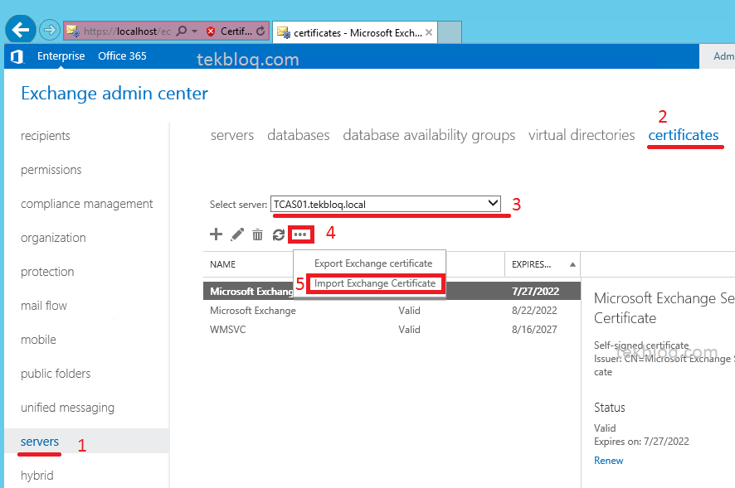Open organization in the left navigation
735x488 pixels.
point(53,238)
